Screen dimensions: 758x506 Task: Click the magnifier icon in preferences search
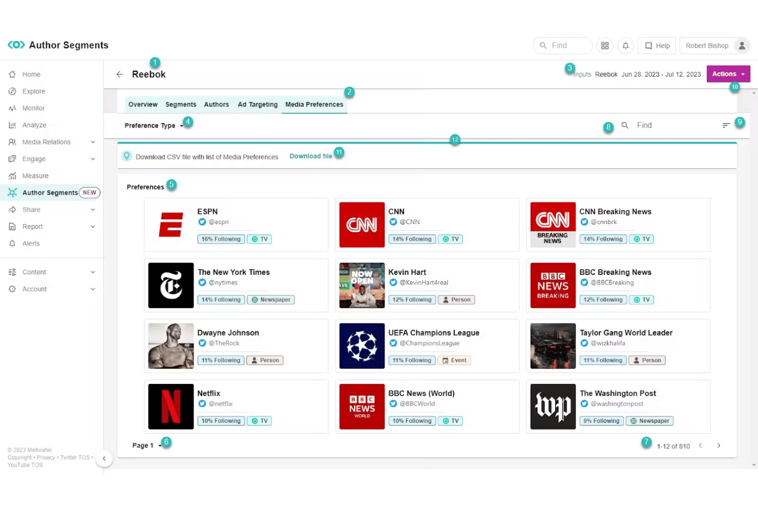tap(625, 125)
